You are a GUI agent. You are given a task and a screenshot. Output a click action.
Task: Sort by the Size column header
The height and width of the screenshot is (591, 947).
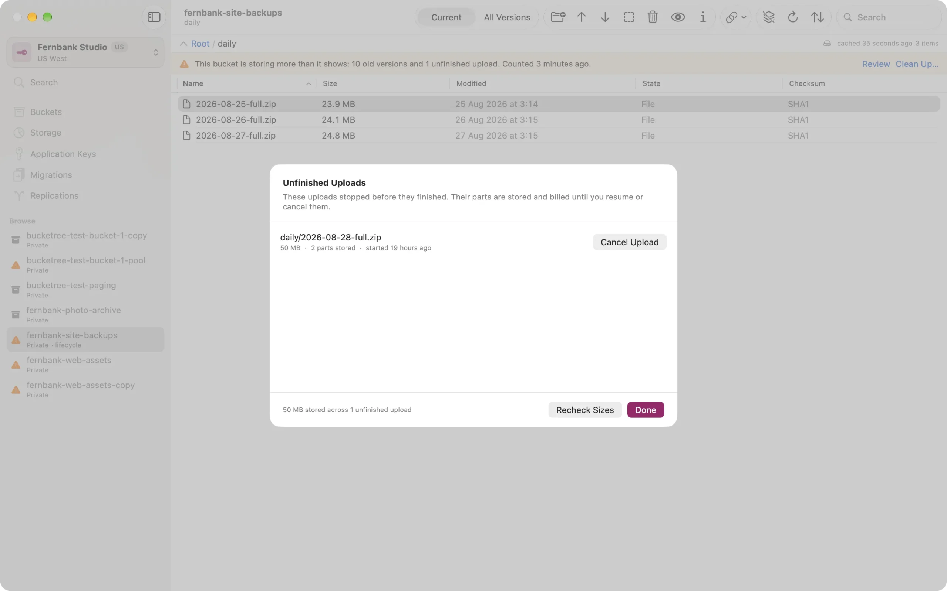point(384,83)
